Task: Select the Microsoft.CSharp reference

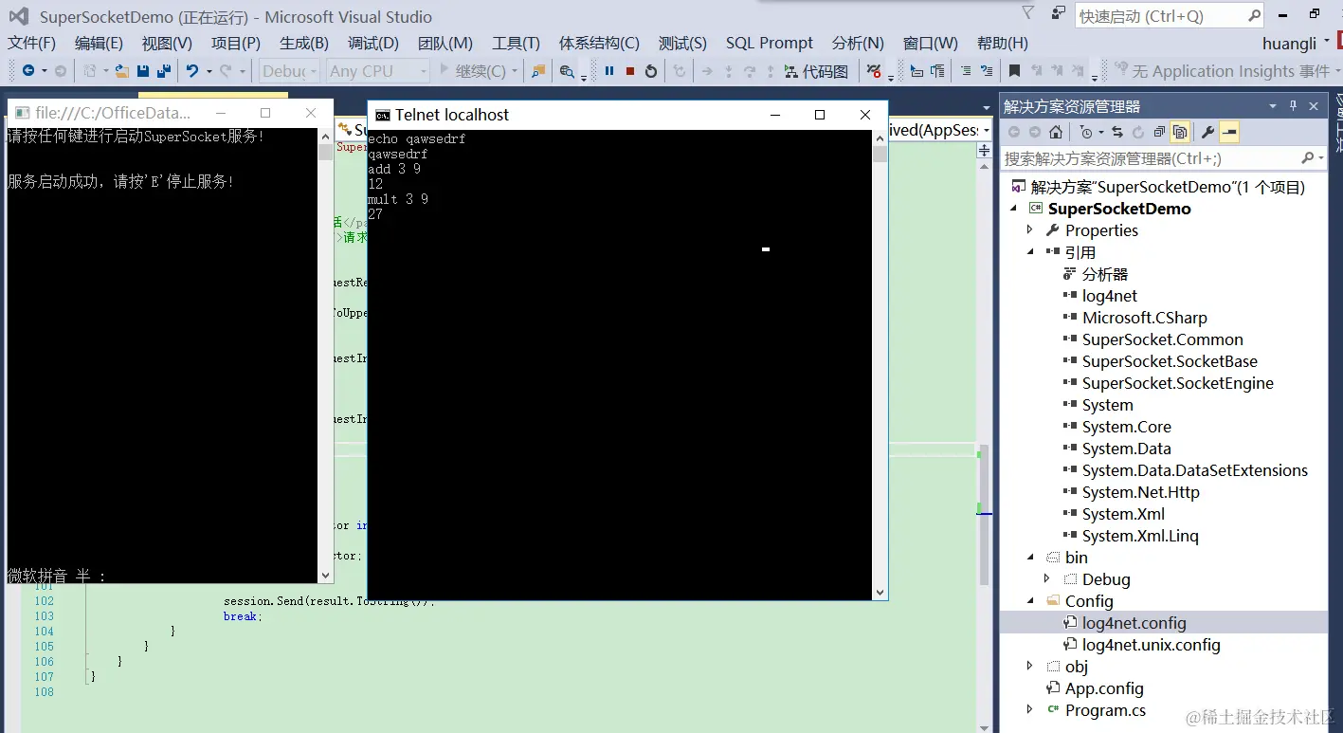Action: click(x=1145, y=318)
